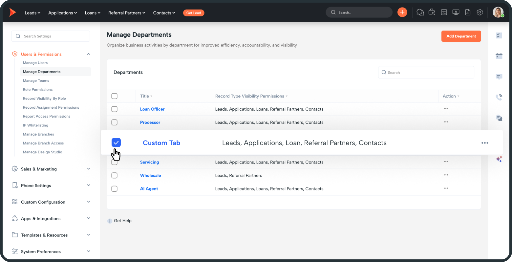Image resolution: width=512 pixels, height=262 pixels.
Task: Open the Referral Partners menu
Action: 127,13
